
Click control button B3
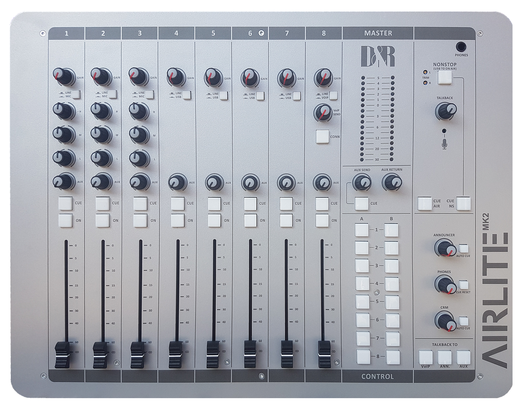click(x=391, y=266)
